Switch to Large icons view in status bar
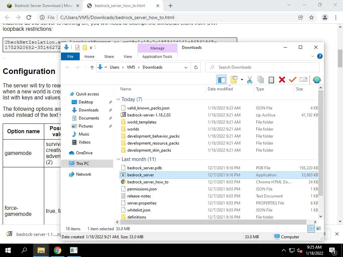The image size is (343, 257). pos(319,229)
